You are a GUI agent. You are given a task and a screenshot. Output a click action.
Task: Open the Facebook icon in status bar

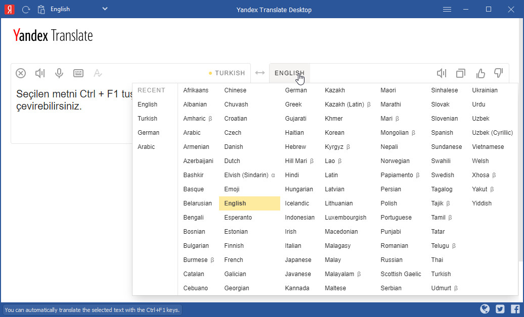click(x=515, y=309)
